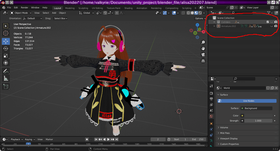Image resolution: width=280 pixels, height=151 pixels.
Task: Activate the Transform tool
Action: point(6,63)
